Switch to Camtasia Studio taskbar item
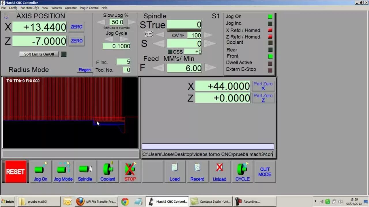Screen dimensions: 369x207 pyautogui.click(x=211, y=202)
